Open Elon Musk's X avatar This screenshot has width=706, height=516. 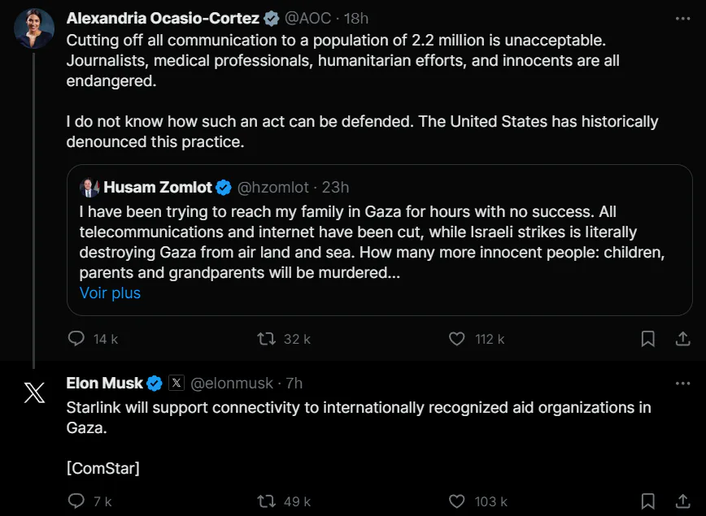point(34,392)
